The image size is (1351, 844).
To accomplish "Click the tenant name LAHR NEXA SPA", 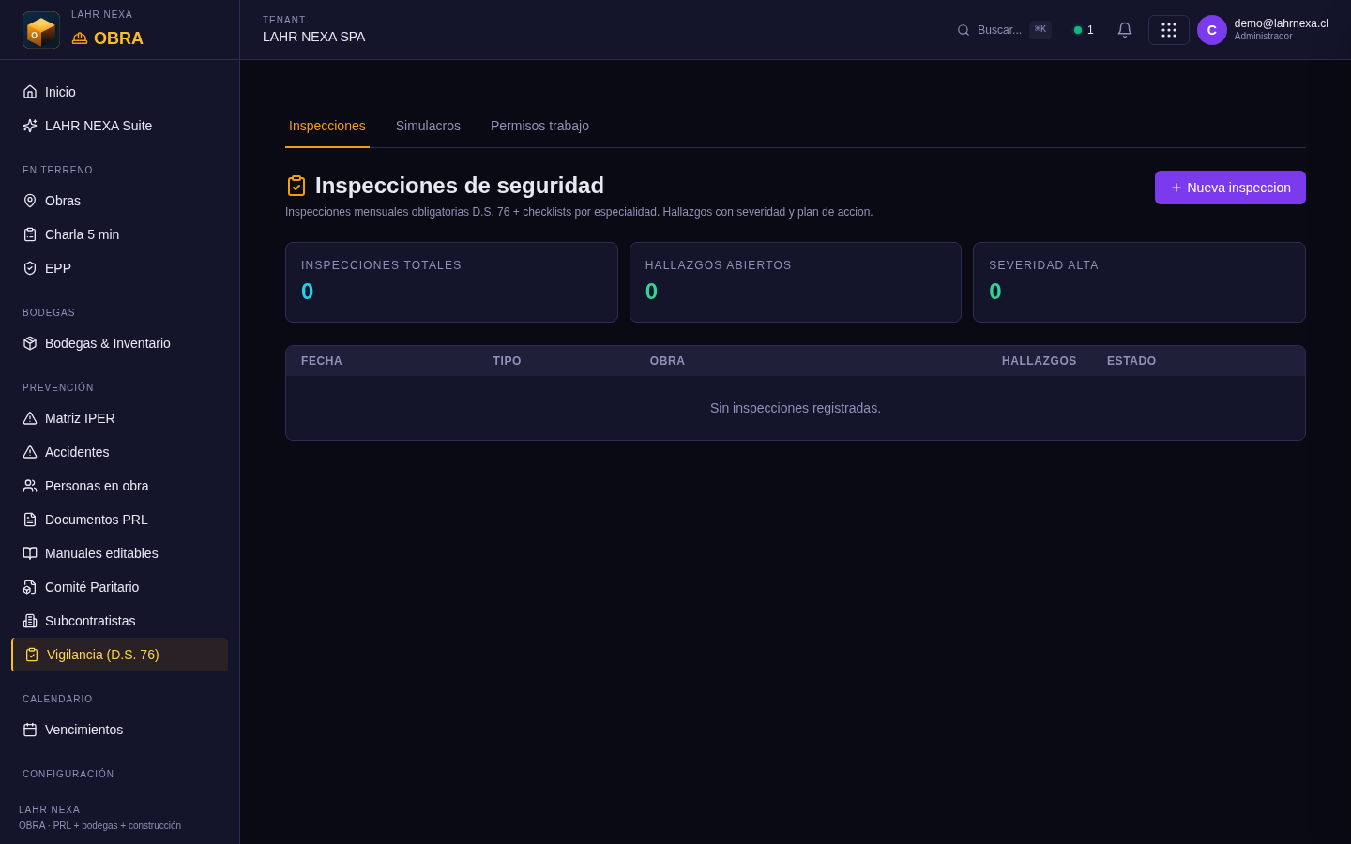I will [314, 37].
